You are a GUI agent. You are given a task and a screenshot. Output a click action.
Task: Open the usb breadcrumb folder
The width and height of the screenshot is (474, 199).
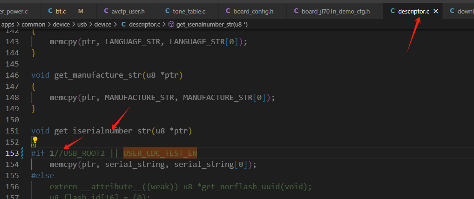[82, 25]
